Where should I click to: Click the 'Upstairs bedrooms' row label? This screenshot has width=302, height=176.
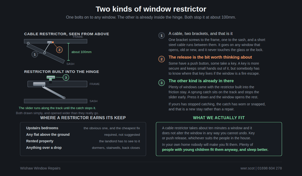click(42, 128)
